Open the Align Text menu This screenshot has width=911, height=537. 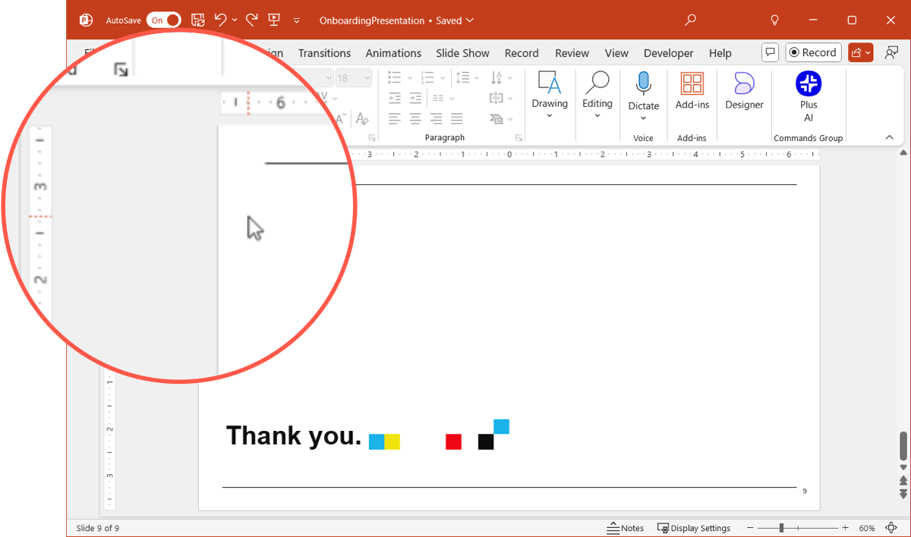pos(501,98)
